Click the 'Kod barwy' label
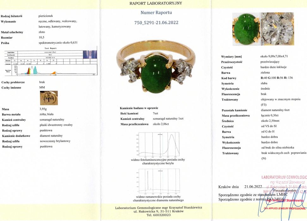307x221 pixels. click(229, 78)
